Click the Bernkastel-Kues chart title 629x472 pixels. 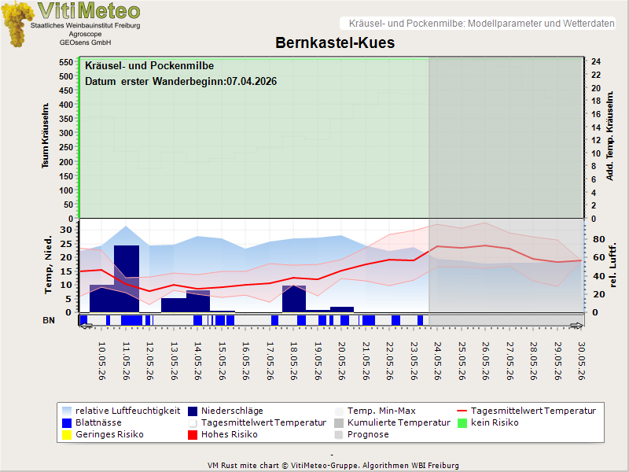point(335,42)
